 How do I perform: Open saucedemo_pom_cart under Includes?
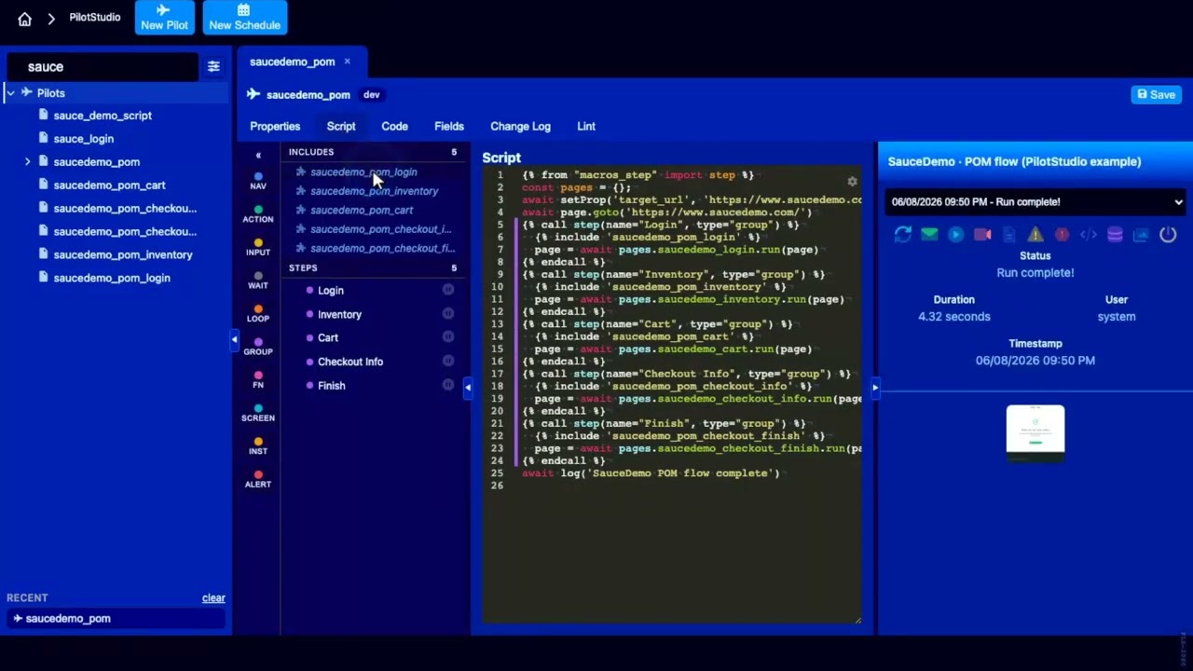[x=362, y=210]
